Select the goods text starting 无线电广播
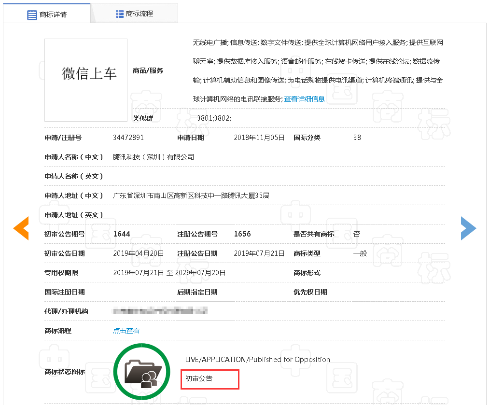Viewport: 490px width, 405px height. tap(318, 70)
